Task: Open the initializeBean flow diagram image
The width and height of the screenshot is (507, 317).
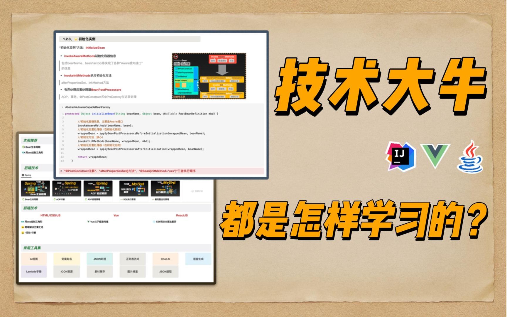Action: (x=209, y=76)
